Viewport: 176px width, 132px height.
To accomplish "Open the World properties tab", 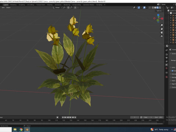I will (x=166, y=68).
